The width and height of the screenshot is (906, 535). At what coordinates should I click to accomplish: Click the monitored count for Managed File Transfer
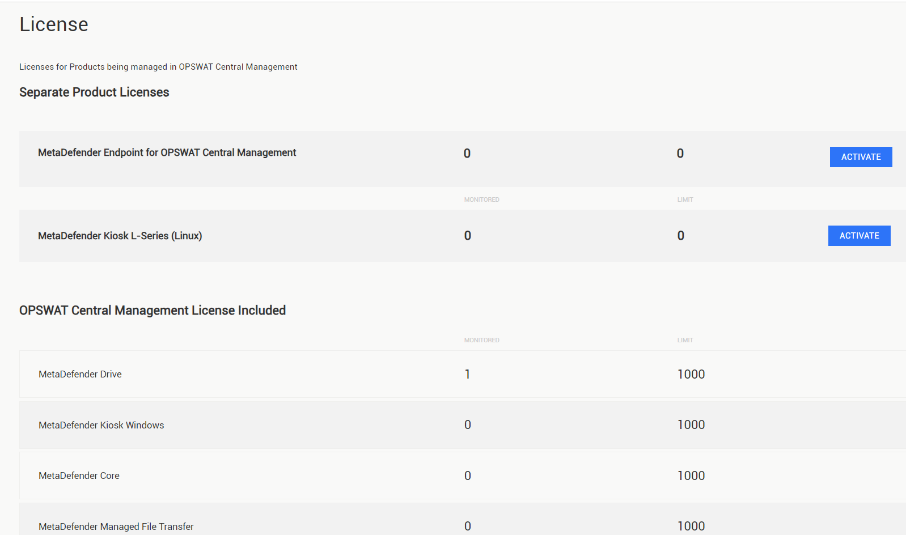point(468,526)
